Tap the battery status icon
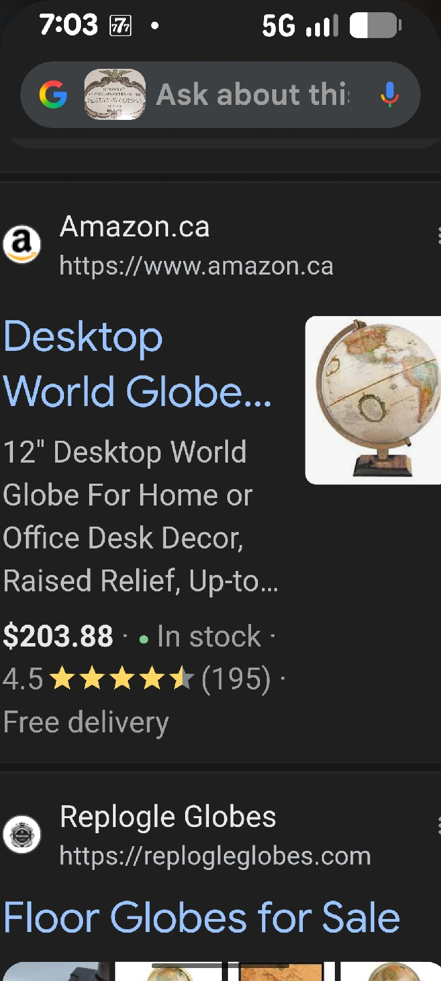Screen dimensions: 441x981 [x=375, y=26]
